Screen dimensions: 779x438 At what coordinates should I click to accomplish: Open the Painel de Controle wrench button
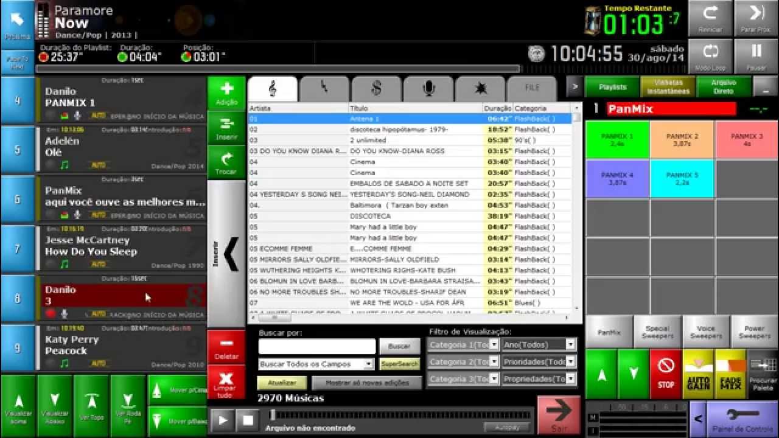tap(742, 419)
